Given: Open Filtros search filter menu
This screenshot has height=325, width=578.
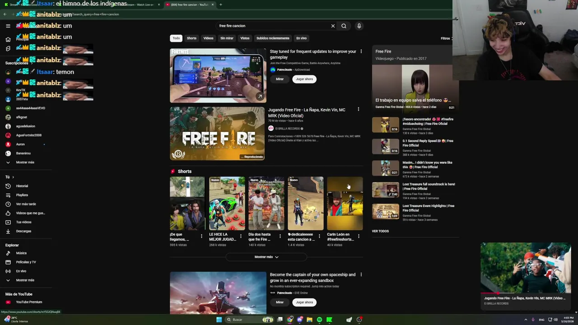Looking at the screenshot, I should coord(446,38).
